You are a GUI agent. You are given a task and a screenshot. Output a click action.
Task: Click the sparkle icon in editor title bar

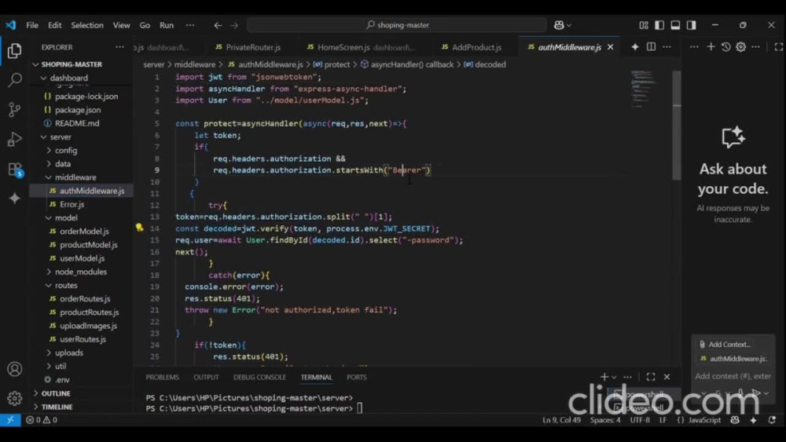634,46
